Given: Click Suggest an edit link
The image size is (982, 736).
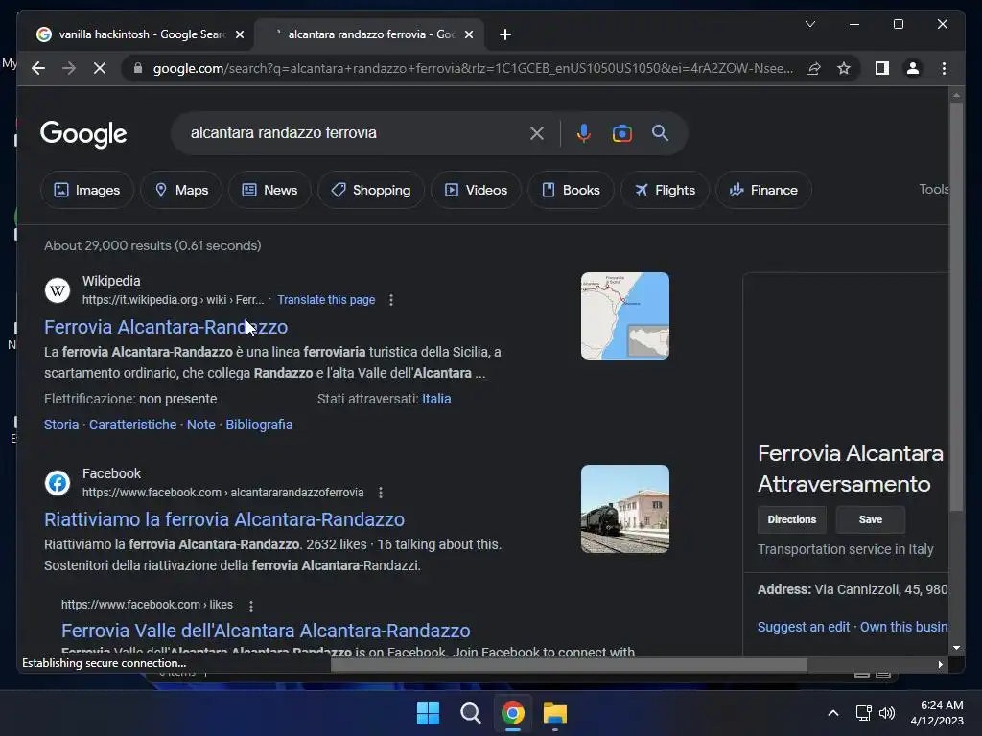Looking at the screenshot, I should tap(804, 627).
